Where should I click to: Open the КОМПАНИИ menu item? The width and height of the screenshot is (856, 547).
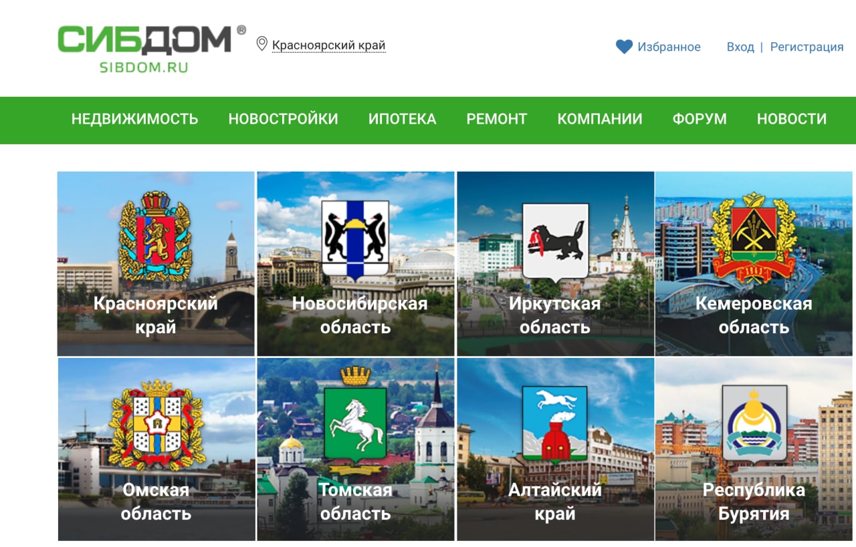click(x=600, y=119)
